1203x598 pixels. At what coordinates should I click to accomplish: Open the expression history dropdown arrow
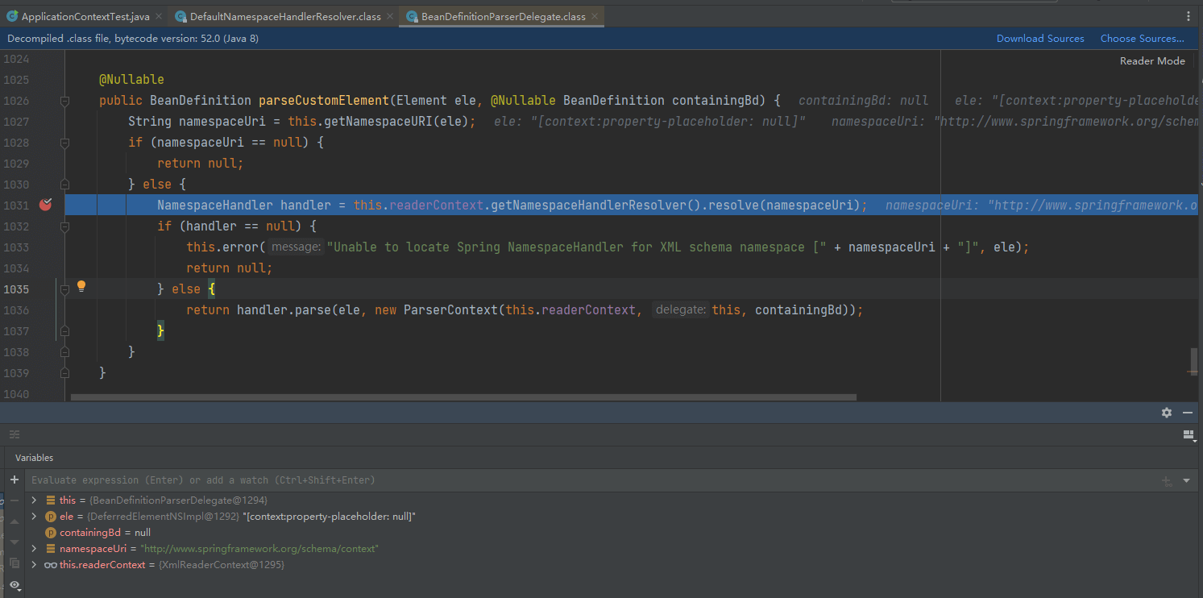(x=1186, y=480)
